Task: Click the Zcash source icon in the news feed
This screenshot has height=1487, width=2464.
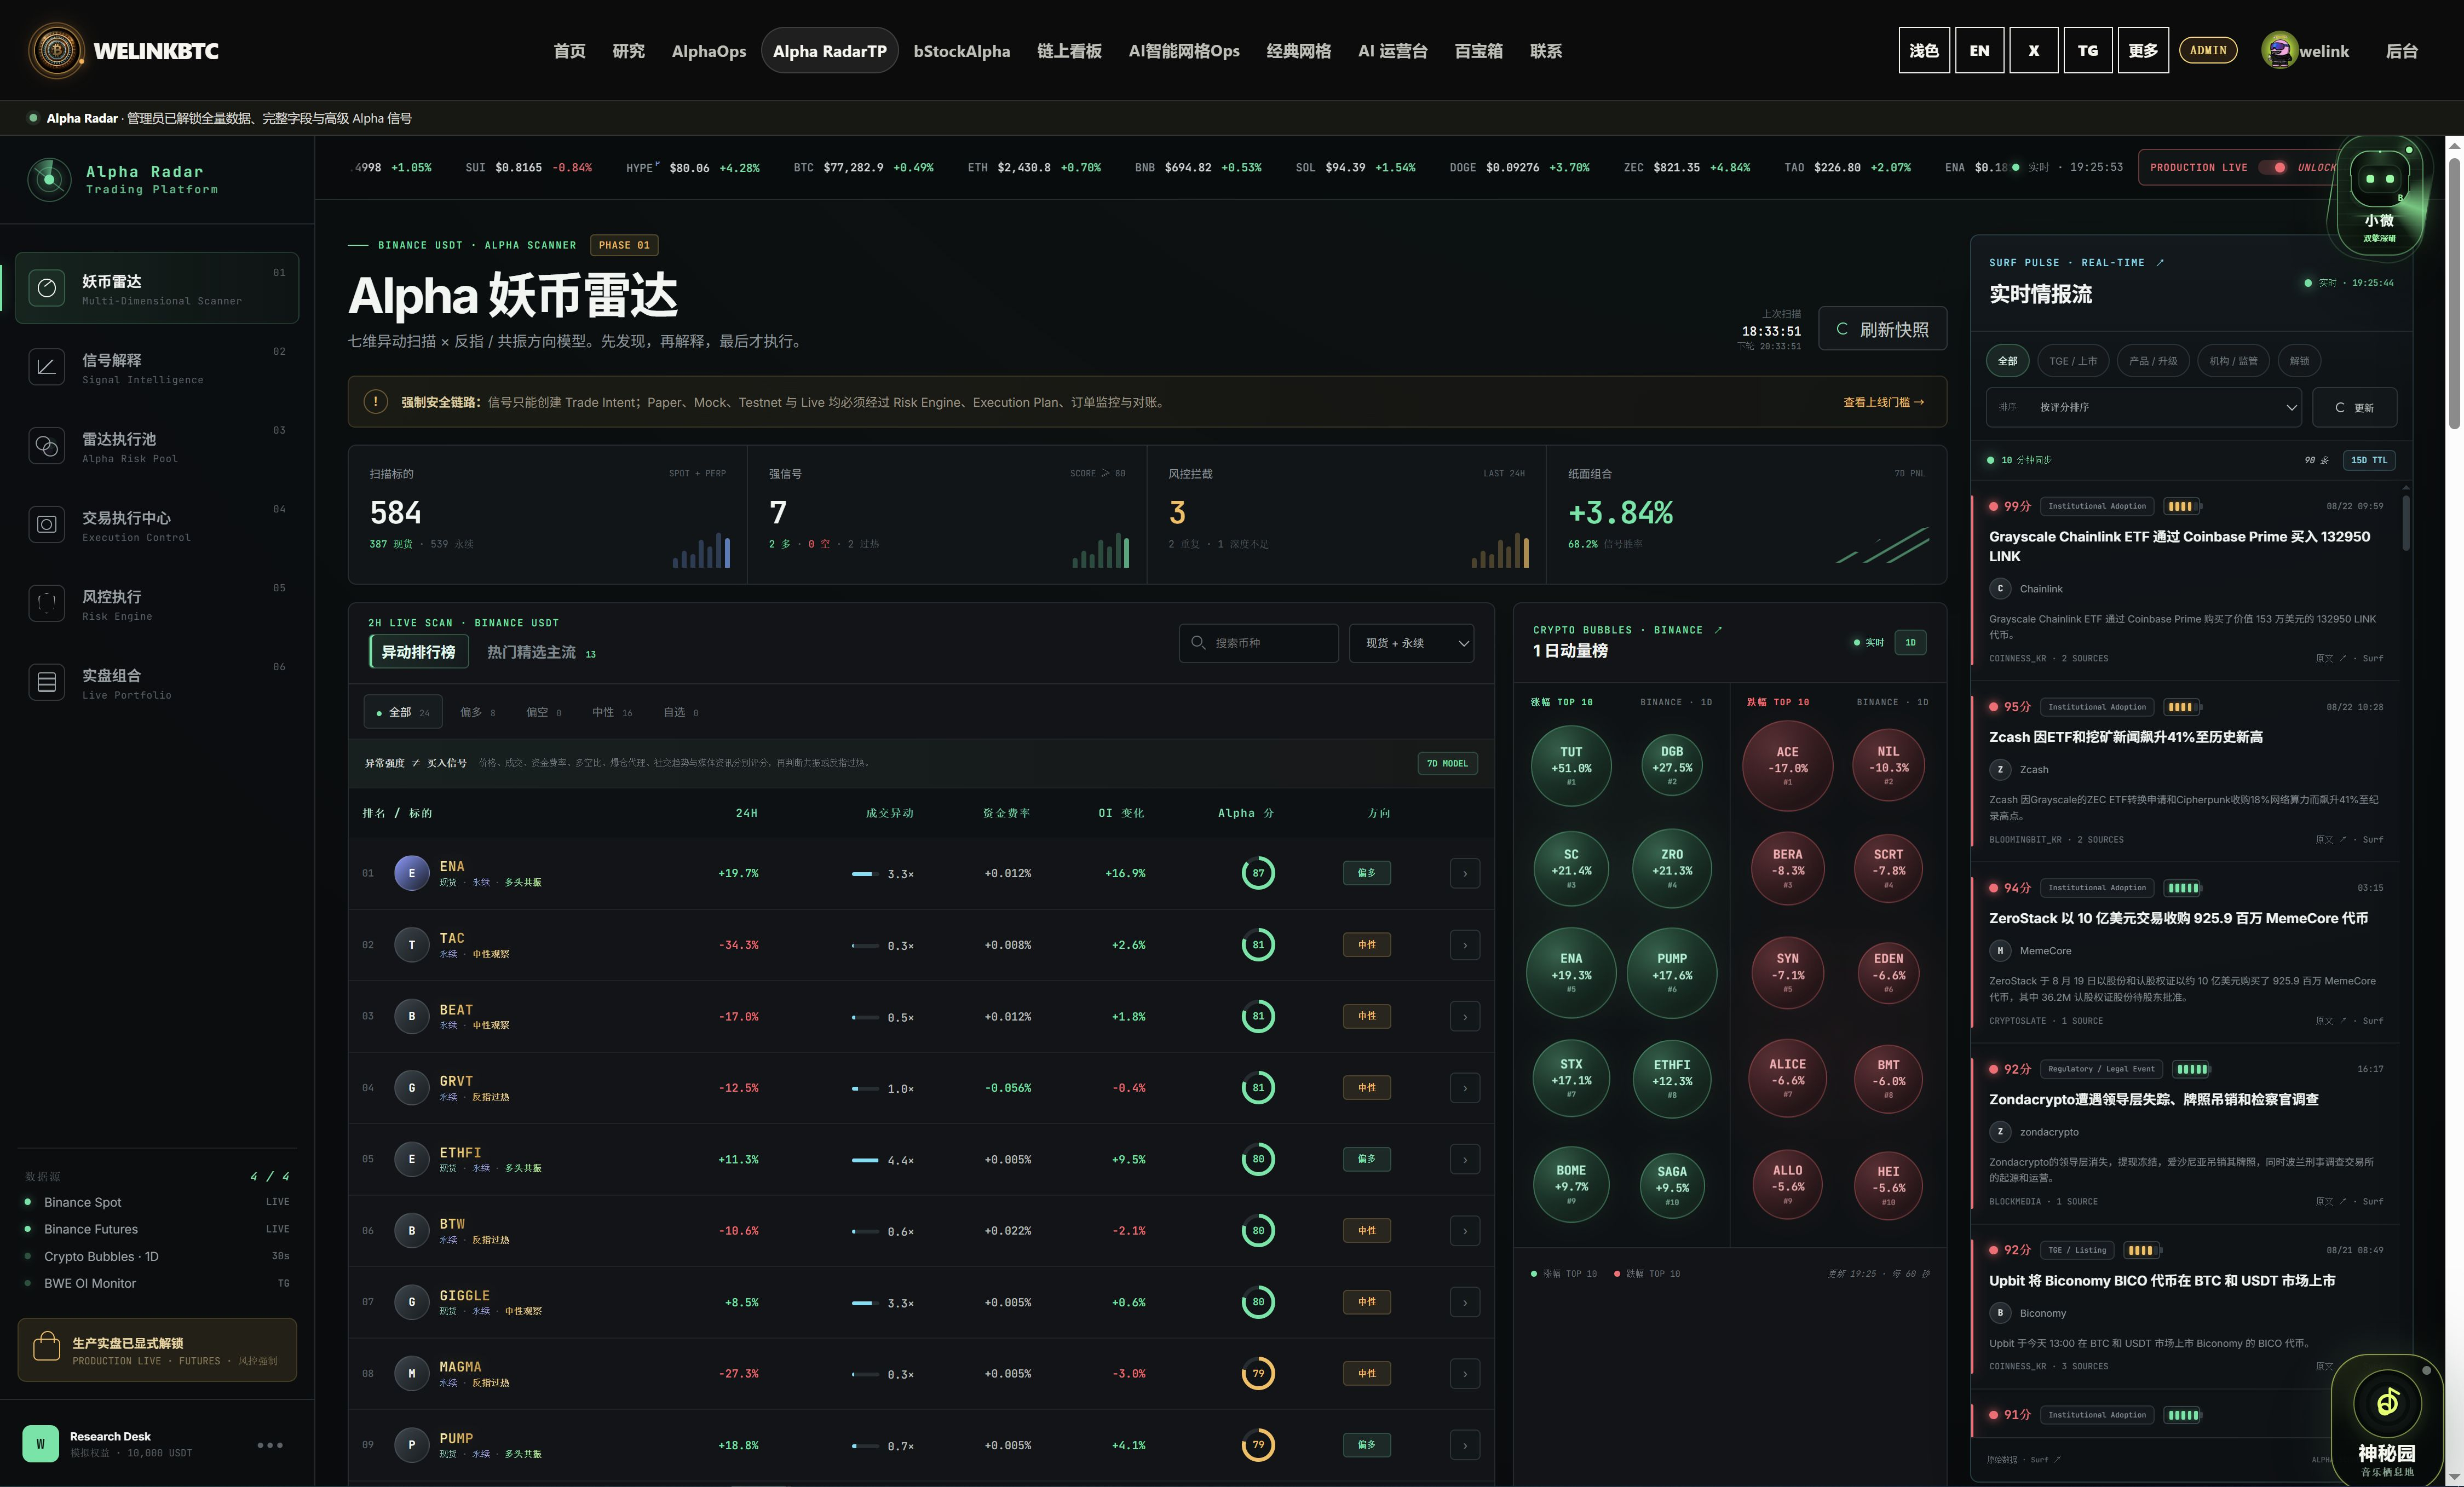Action: [2000, 770]
